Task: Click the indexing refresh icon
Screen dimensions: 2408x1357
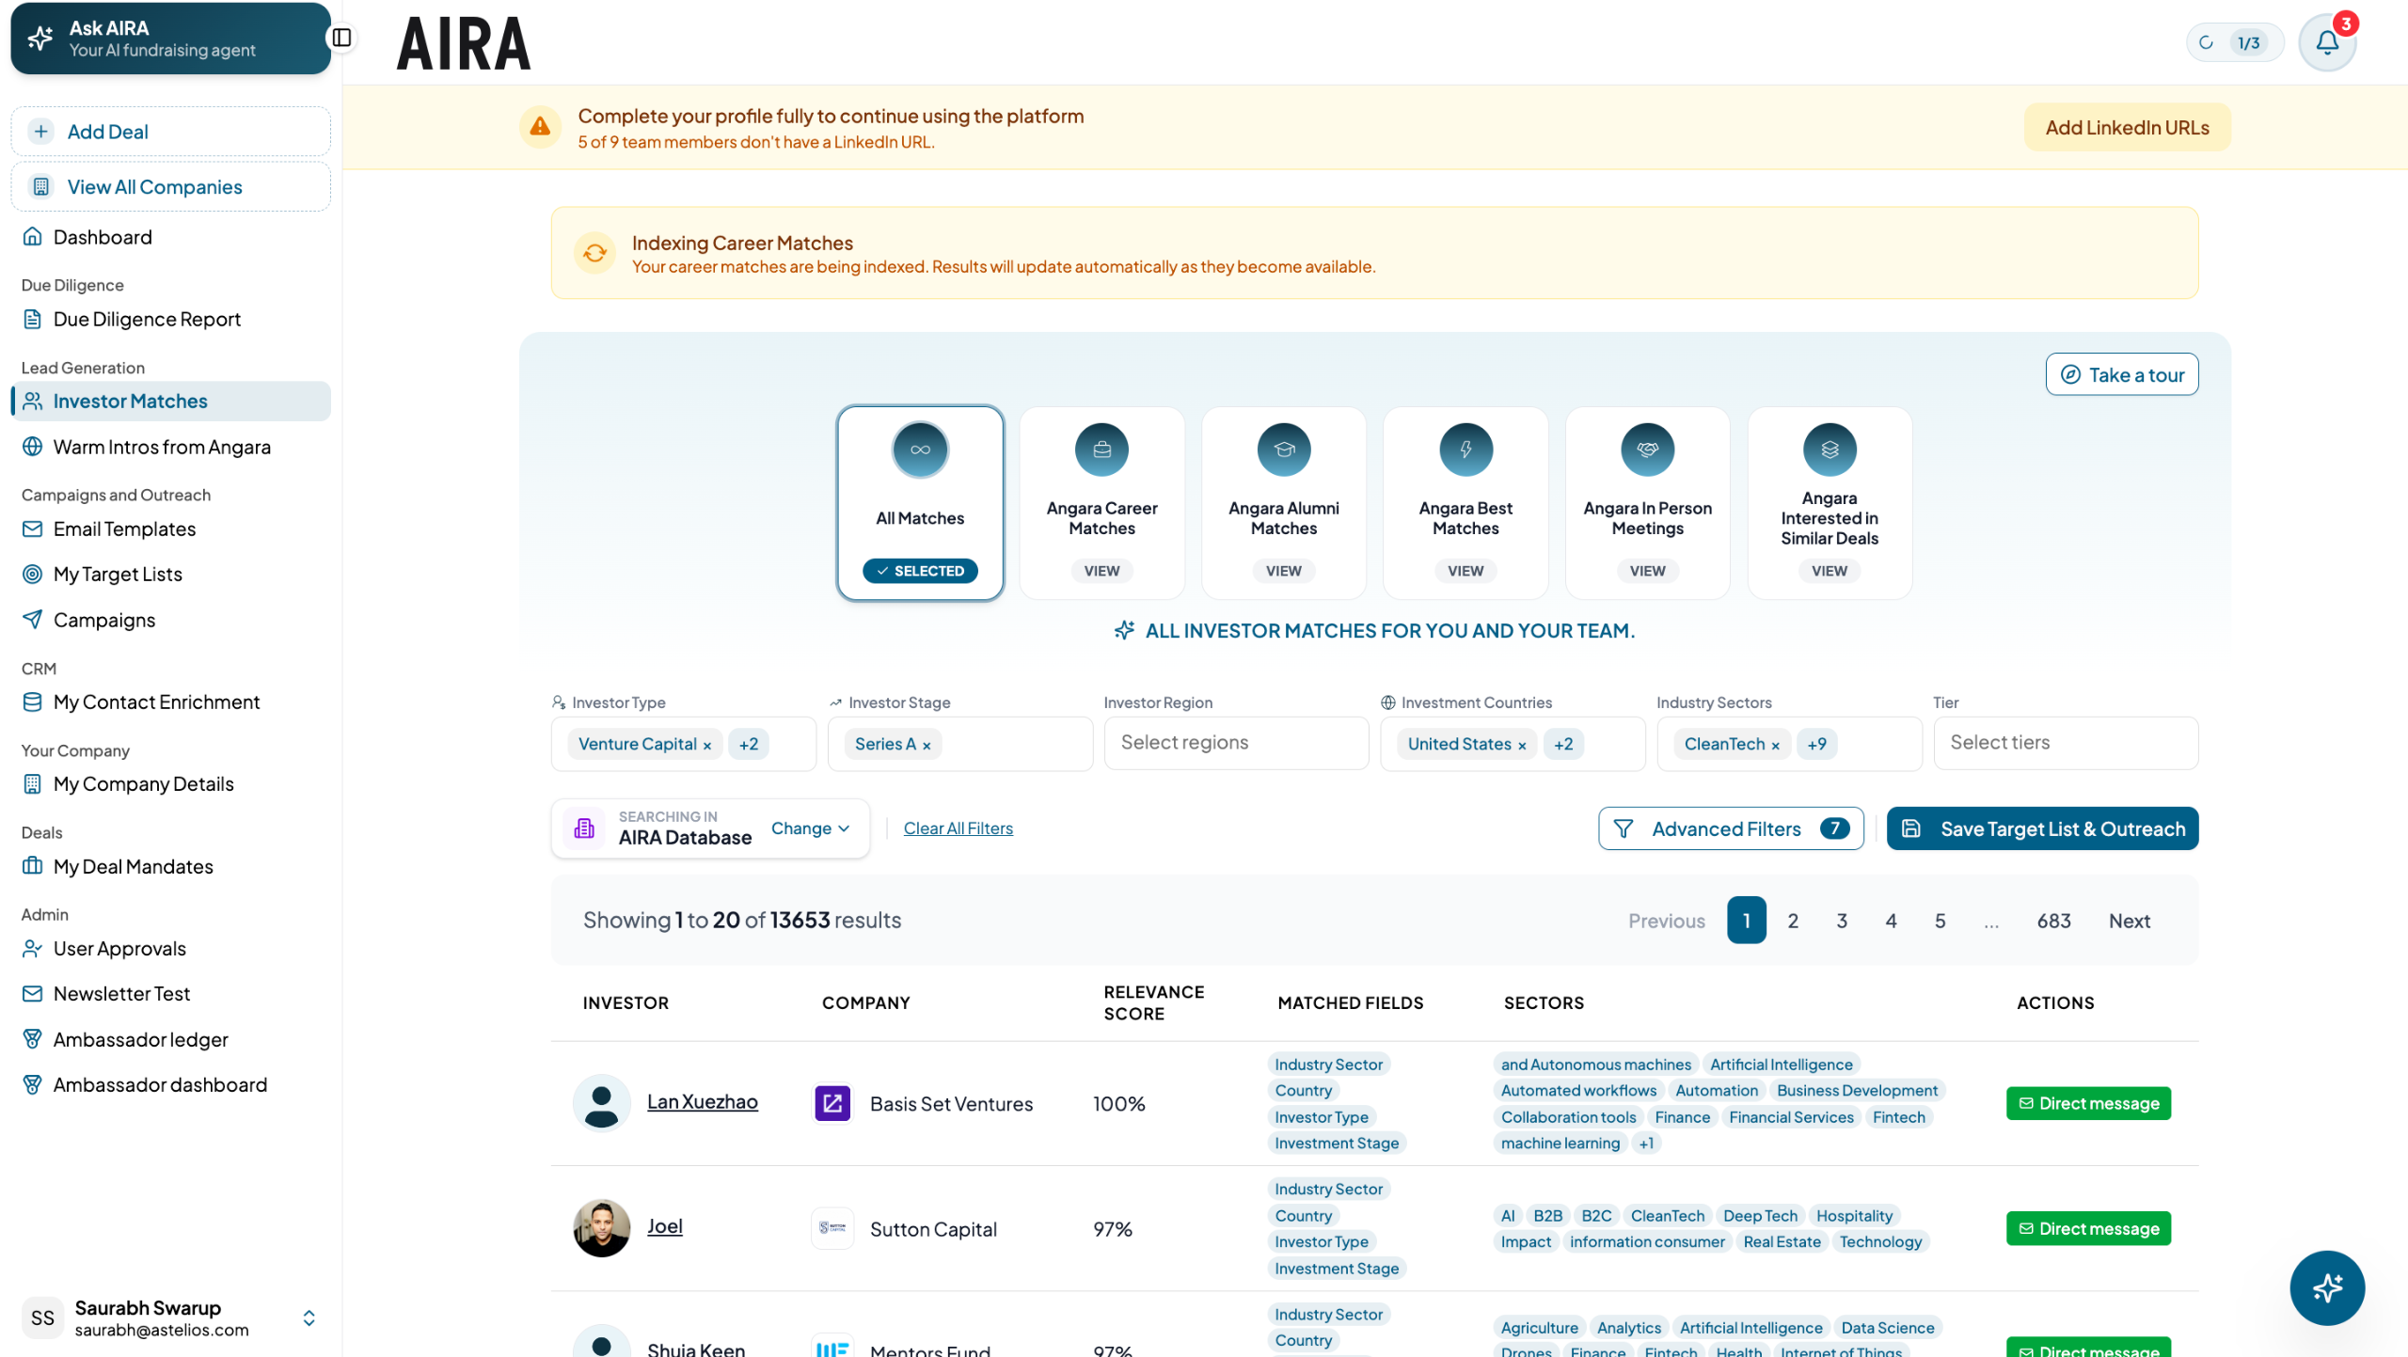Action: click(594, 253)
